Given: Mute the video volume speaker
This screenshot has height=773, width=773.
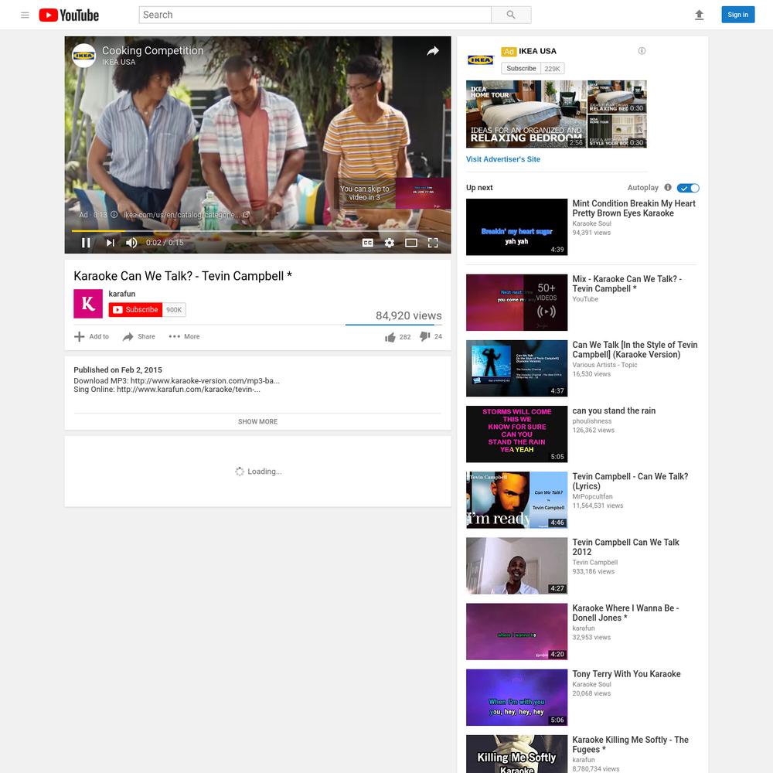Looking at the screenshot, I should click(131, 243).
